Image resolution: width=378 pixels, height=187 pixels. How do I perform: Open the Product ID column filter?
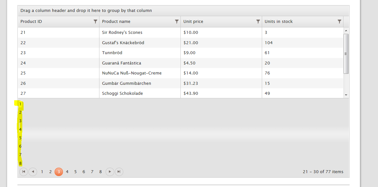tap(95, 22)
